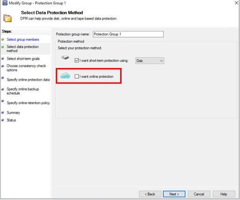The height and width of the screenshot is (200, 240).
Task: Click the 'I want online protection' label
Action: pos(96,76)
